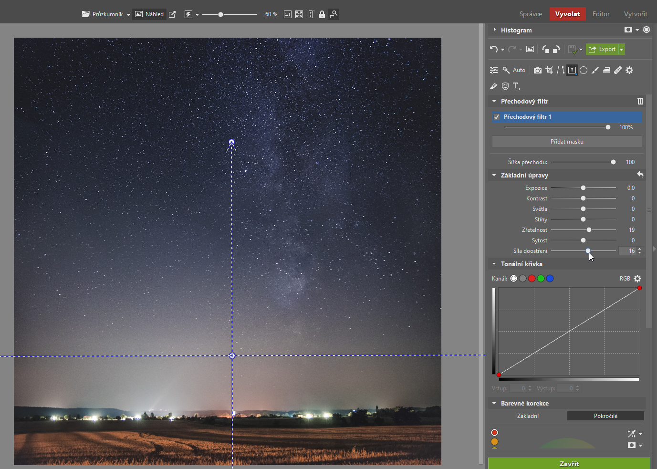Image resolution: width=657 pixels, height=469 pixels.
Task: Open the Průzkumník browser button
Action: point(102,14)
